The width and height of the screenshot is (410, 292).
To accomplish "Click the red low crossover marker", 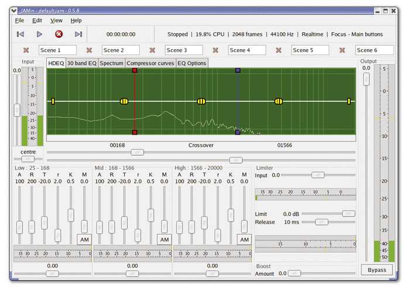I will [x=135, y=70].
